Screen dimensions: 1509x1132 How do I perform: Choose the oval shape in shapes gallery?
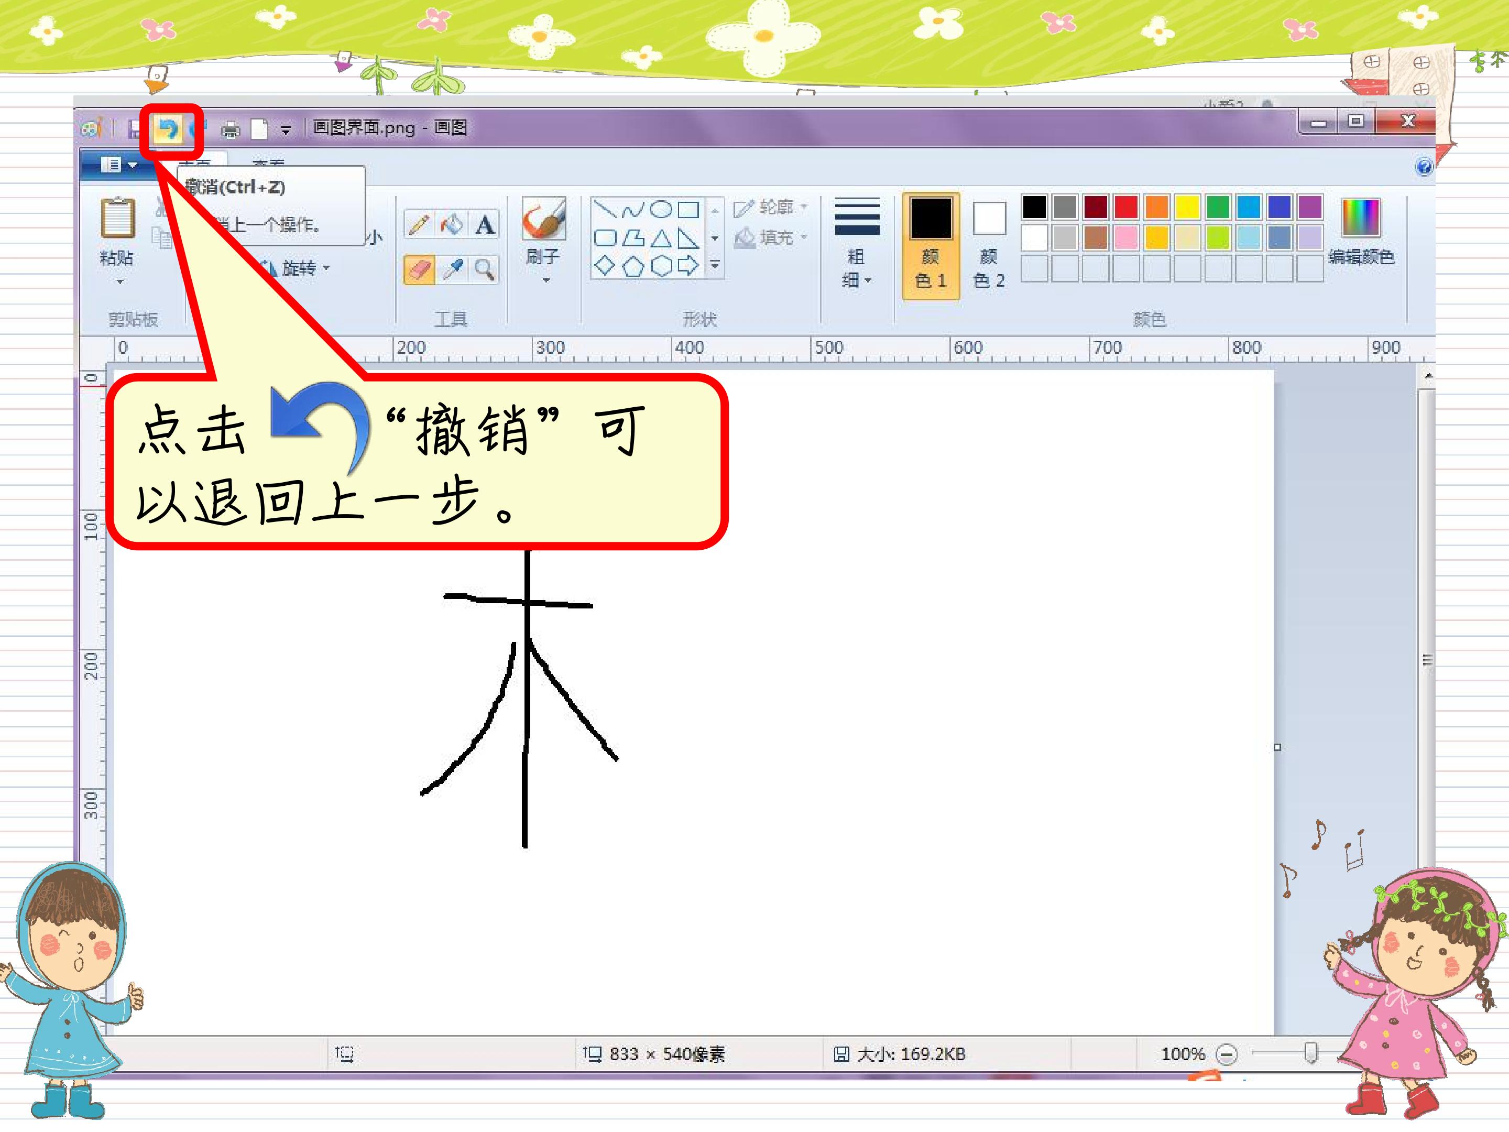660,210
